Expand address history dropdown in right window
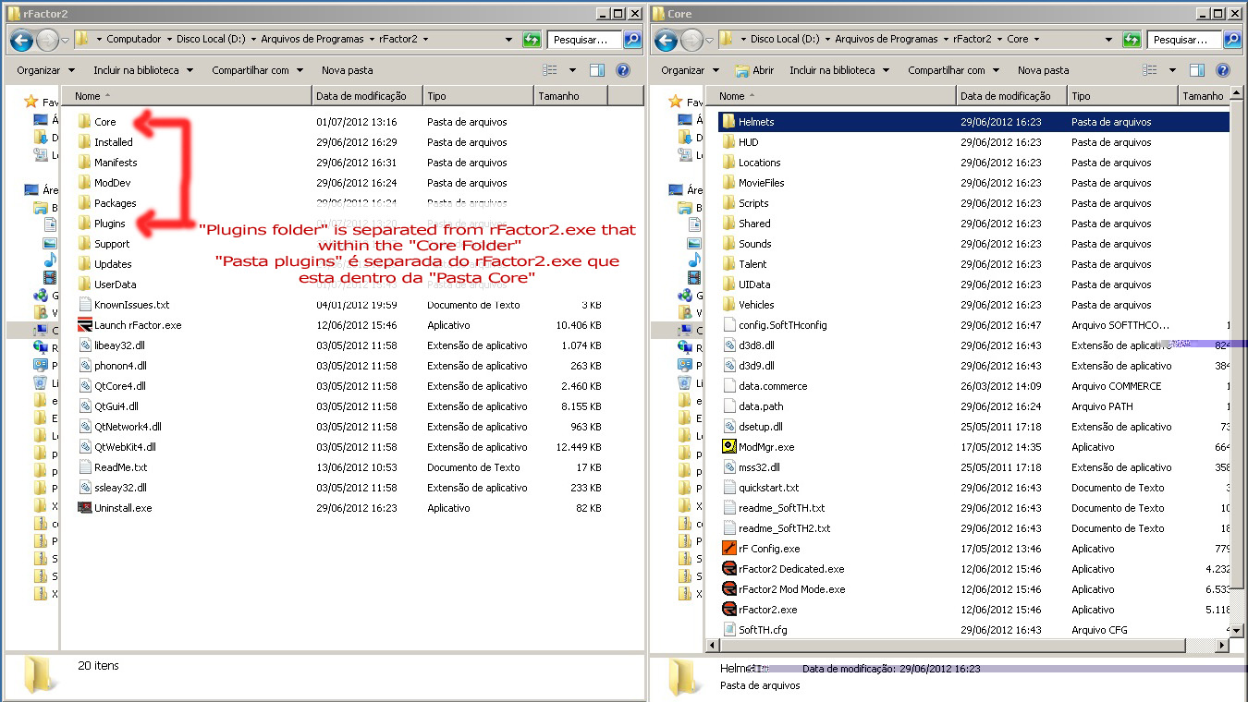Image resolution: width=1248 pixels, height=702 pixels. coord(1109,40)
